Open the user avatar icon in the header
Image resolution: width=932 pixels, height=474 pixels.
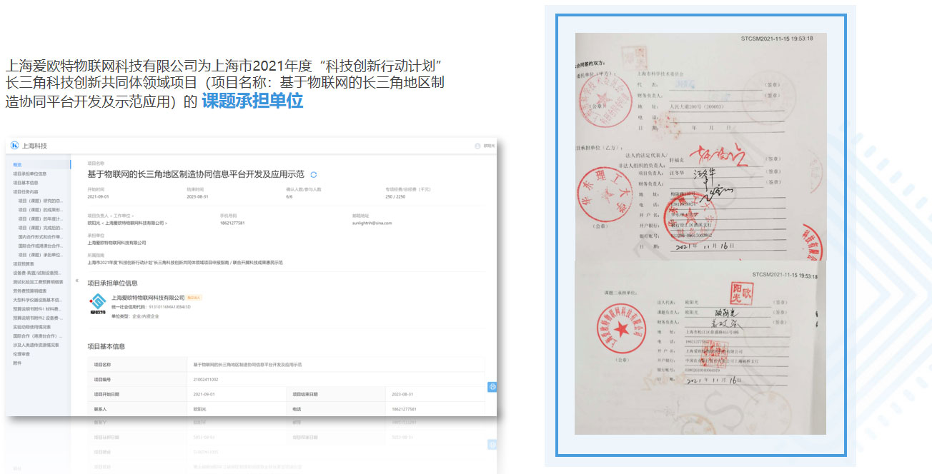[477, 146]
